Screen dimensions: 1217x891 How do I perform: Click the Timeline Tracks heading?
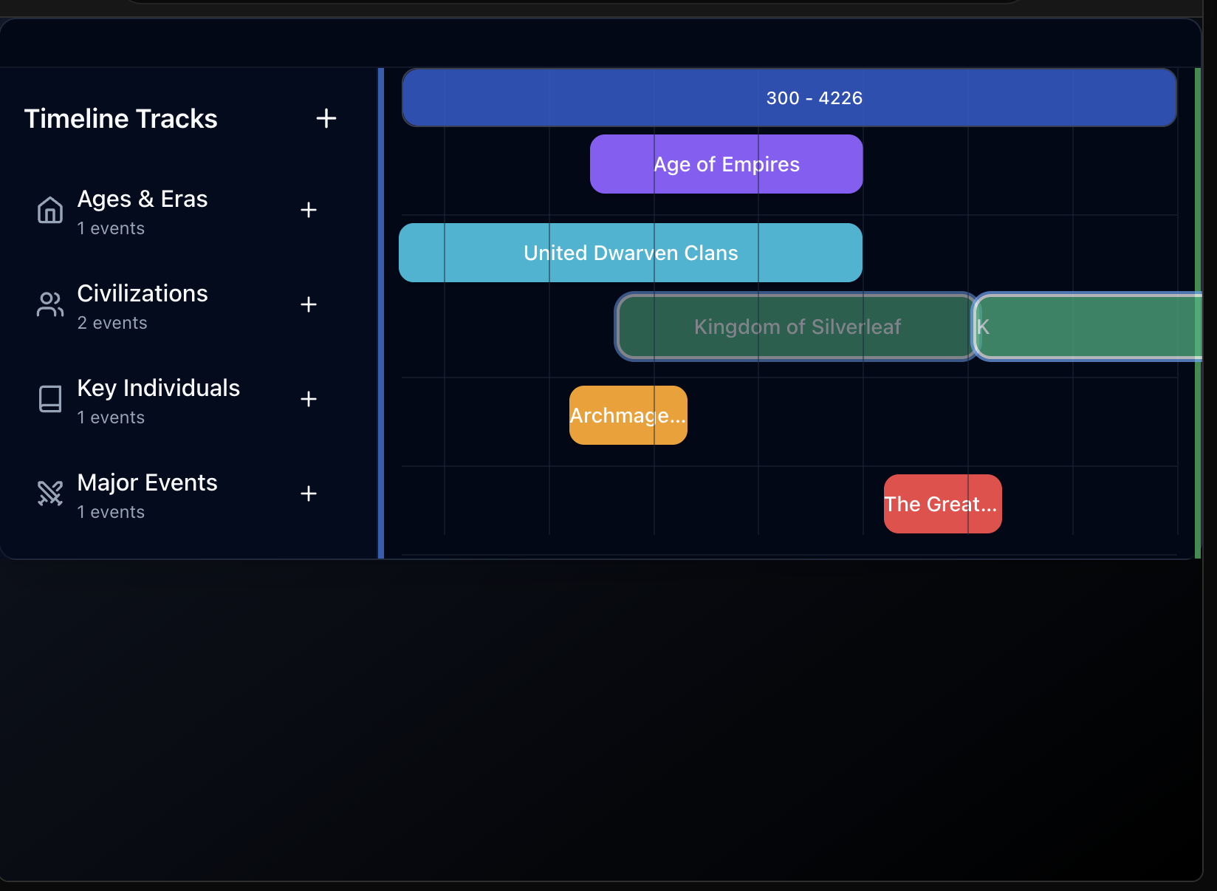click(121, 119)
